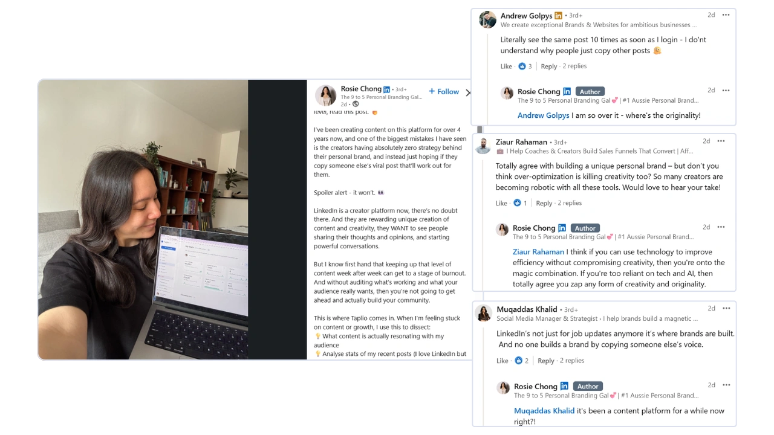Open Rosie Chong's profile picture in post header
The height and width of the screenshot is (435, 774).
click(325, 95)
